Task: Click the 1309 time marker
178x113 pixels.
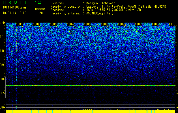Action: click(x=155, y=24)
